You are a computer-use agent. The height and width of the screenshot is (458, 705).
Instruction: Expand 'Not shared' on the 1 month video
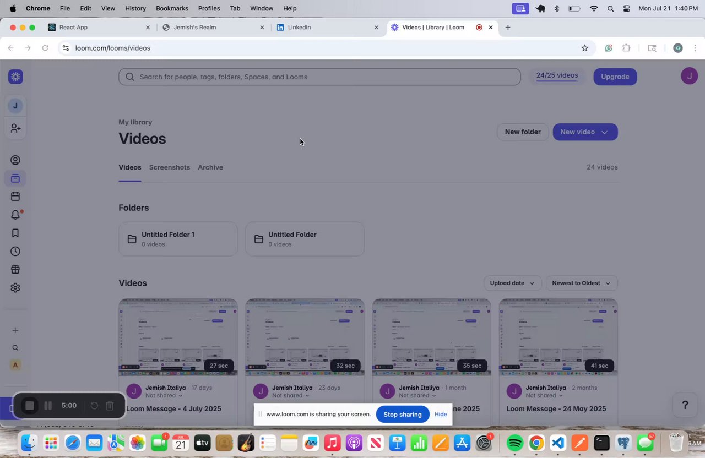coord(417,395)
